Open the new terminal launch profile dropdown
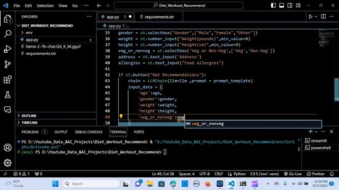The height and width of the screenshot is (190, 339). tap(316, 131)
